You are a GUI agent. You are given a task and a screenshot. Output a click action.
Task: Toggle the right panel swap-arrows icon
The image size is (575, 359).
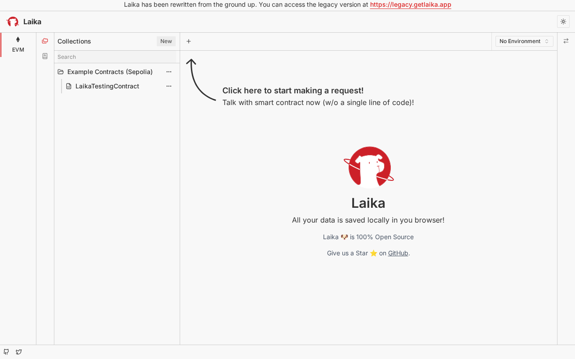[566, 41]
